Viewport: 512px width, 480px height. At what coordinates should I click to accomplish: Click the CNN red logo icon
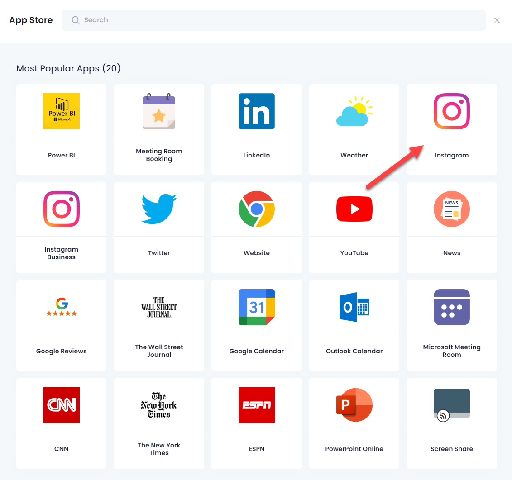[62, 405]
